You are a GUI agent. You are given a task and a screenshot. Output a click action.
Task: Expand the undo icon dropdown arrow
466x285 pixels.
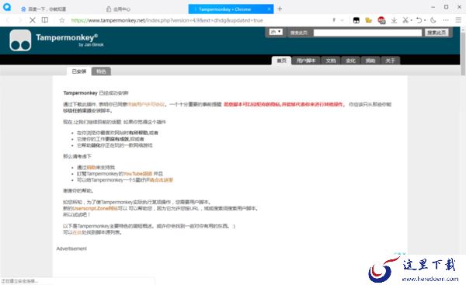425,20
